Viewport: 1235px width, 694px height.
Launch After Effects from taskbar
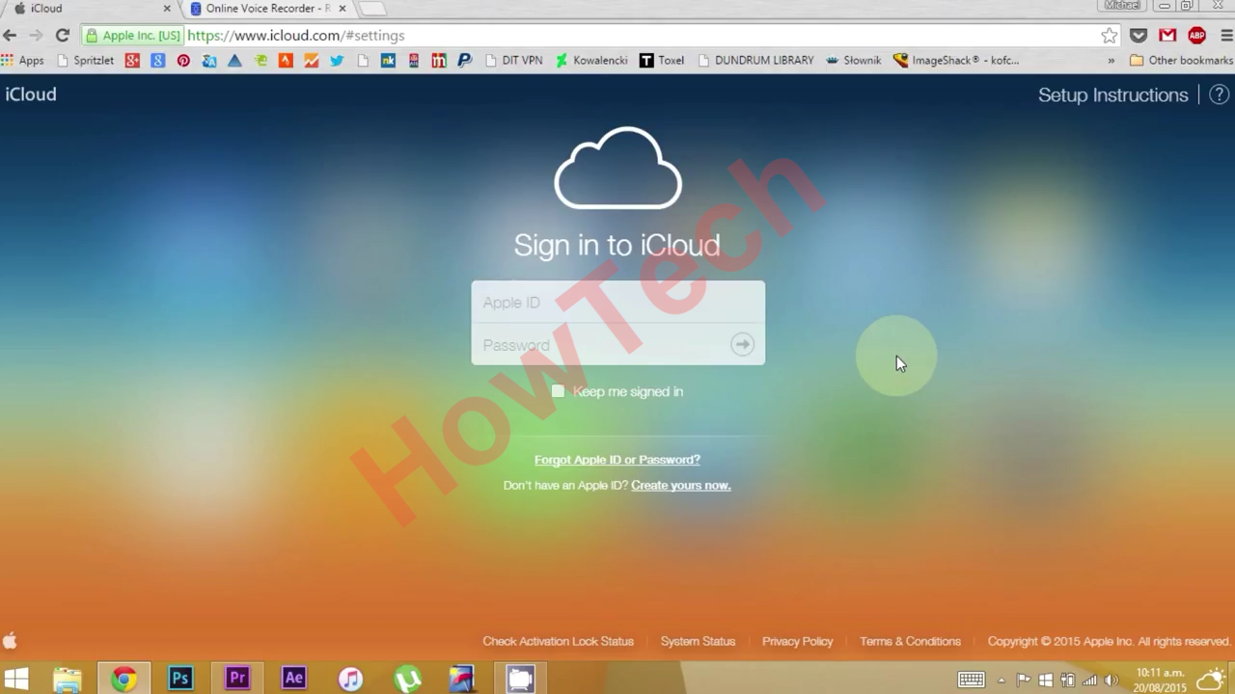tap(294, 679)
